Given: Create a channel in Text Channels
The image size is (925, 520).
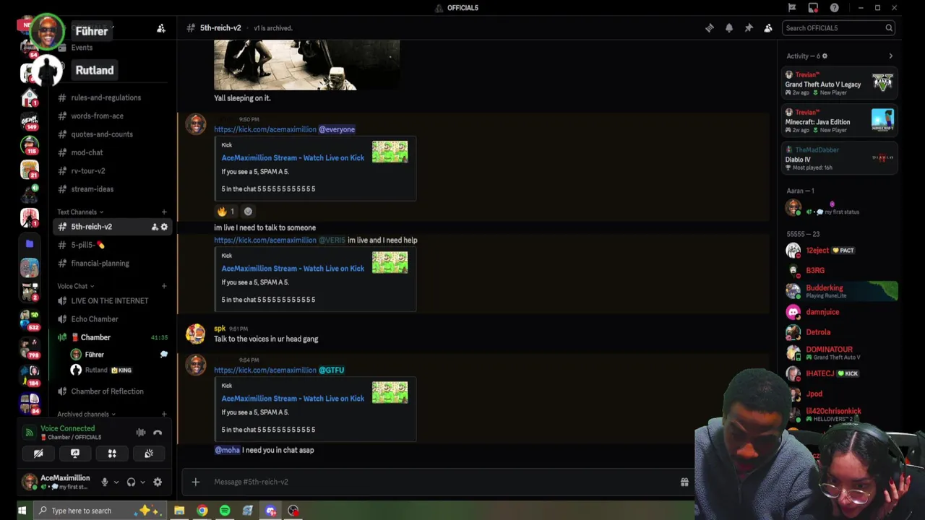Looking at the screenshot, I should [x=164, y=212].
